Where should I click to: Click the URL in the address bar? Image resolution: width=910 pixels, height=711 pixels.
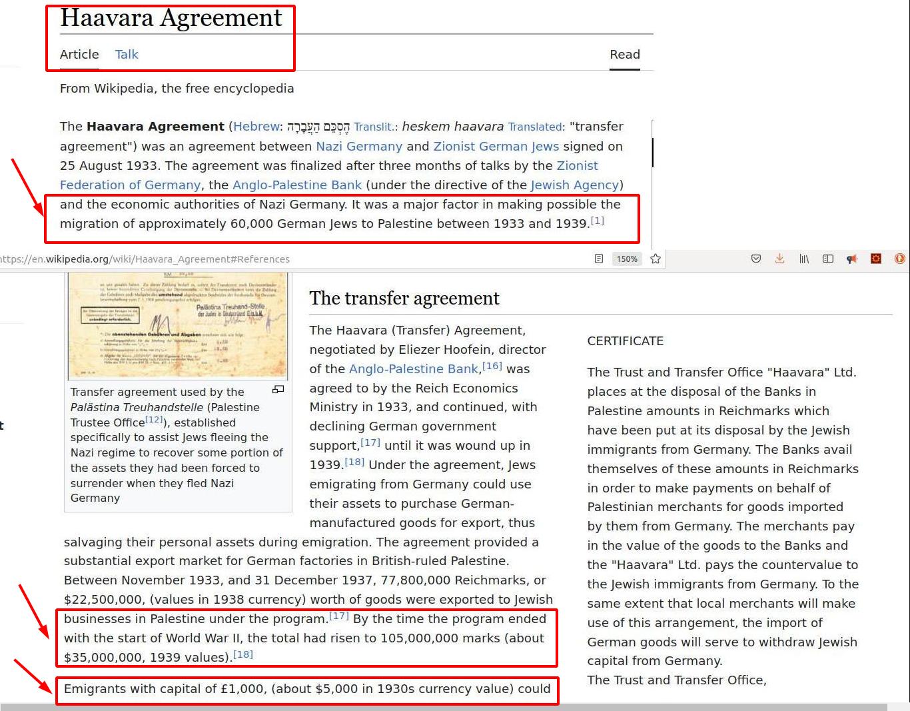[147, 259]
